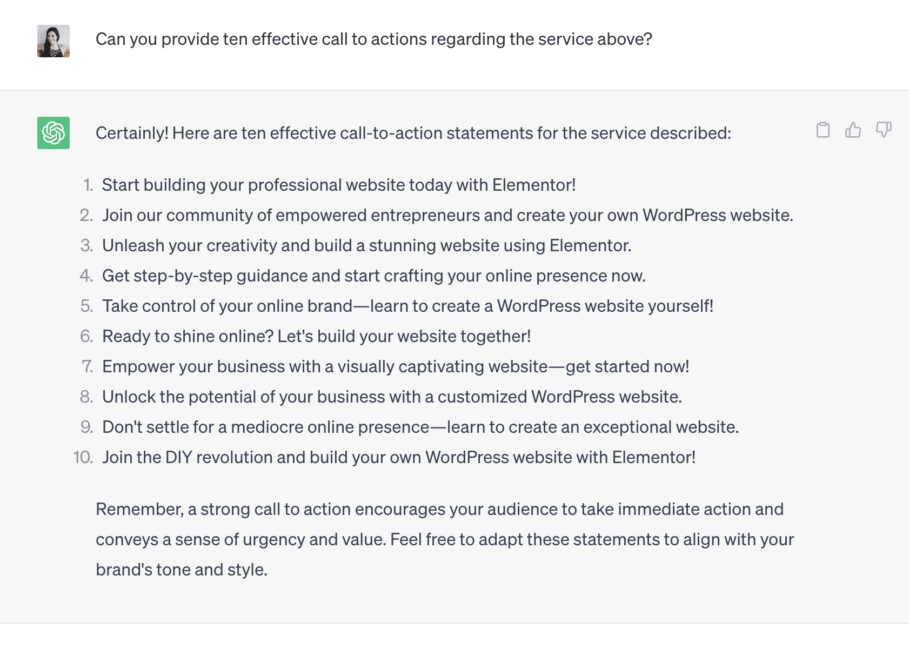The image size is (909, 656).
Task: Click the "Unleash your creativity" list item
Action: [366, 246]
